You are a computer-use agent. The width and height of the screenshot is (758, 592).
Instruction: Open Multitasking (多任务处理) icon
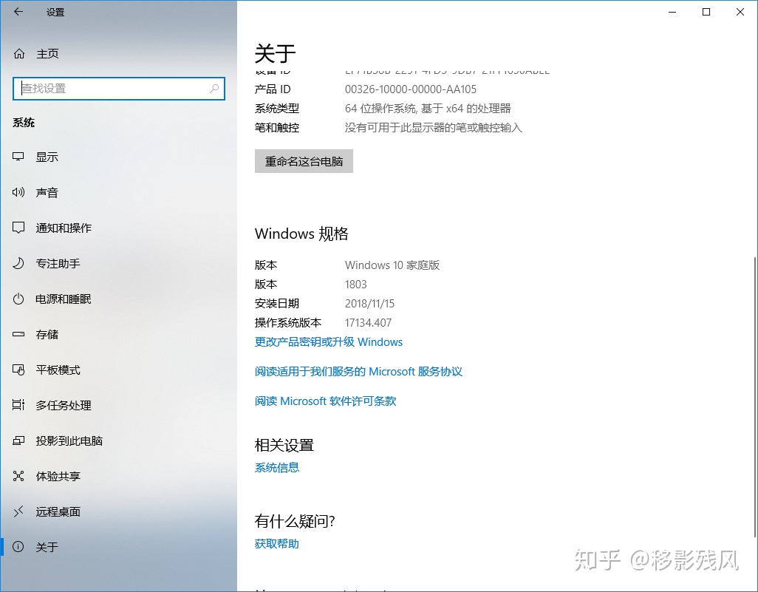pos(18,405)
